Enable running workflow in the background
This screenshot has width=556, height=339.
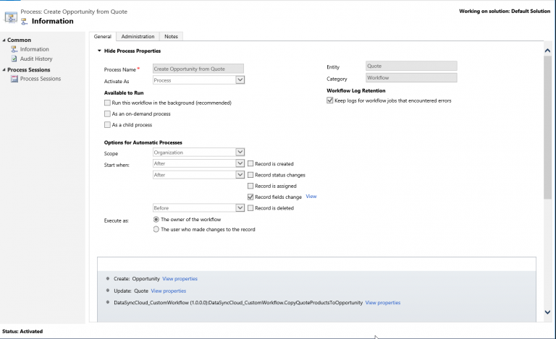(107, 103)
